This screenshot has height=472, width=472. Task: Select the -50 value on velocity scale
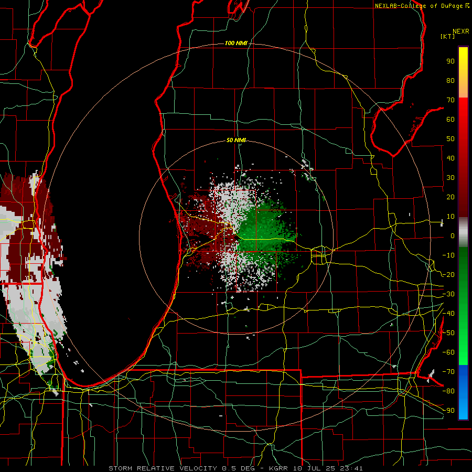[448, 333]
